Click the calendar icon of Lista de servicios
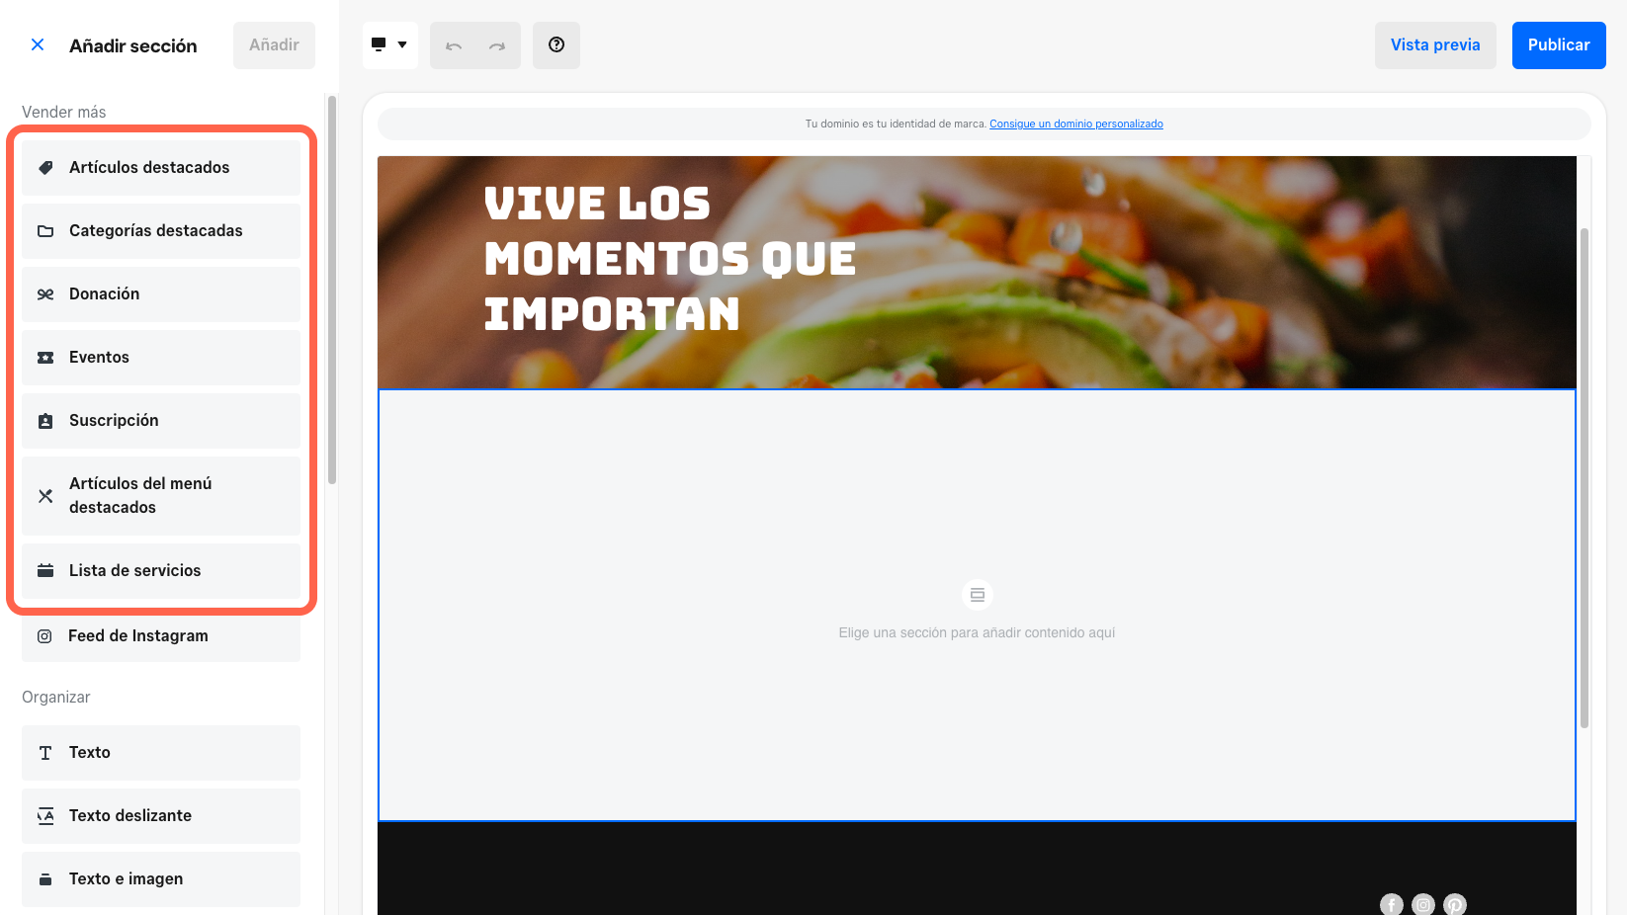The image size is (1627, 915). tap(45, 571)
